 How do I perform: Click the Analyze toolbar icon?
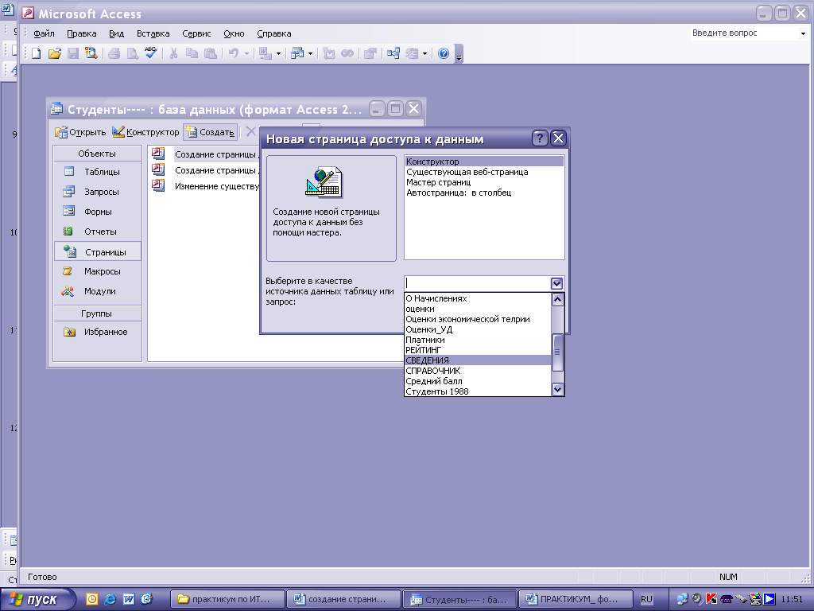[x=297, y=53]
